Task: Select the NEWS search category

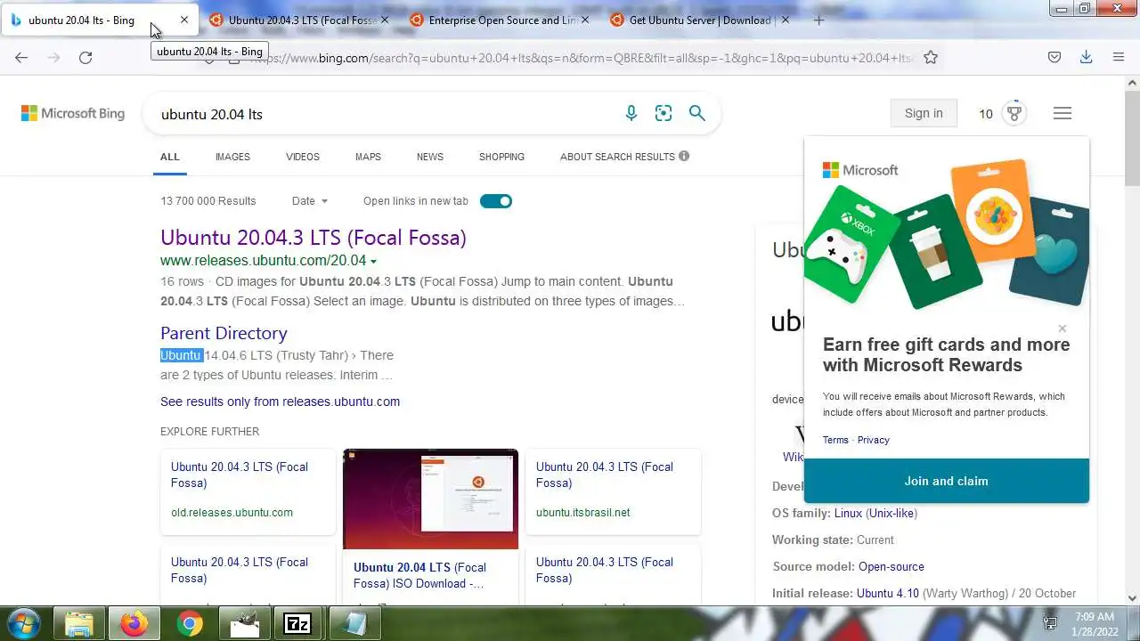Action: pos(430,157)
